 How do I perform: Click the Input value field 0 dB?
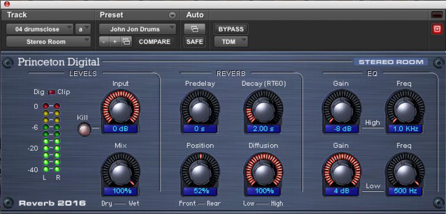tap(120, 129)
